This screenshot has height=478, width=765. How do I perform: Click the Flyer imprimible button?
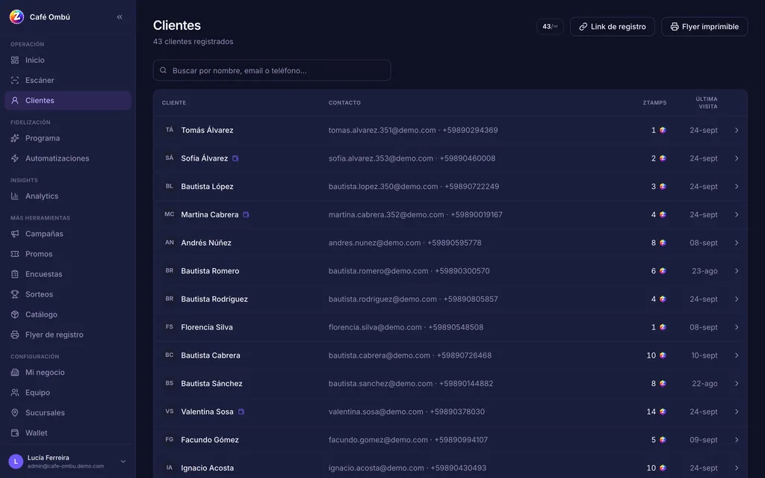tap(704, 26)
